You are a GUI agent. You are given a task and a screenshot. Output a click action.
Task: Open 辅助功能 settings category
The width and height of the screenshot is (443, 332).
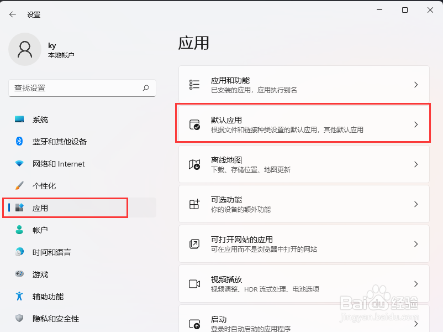[x=82, y=297]
